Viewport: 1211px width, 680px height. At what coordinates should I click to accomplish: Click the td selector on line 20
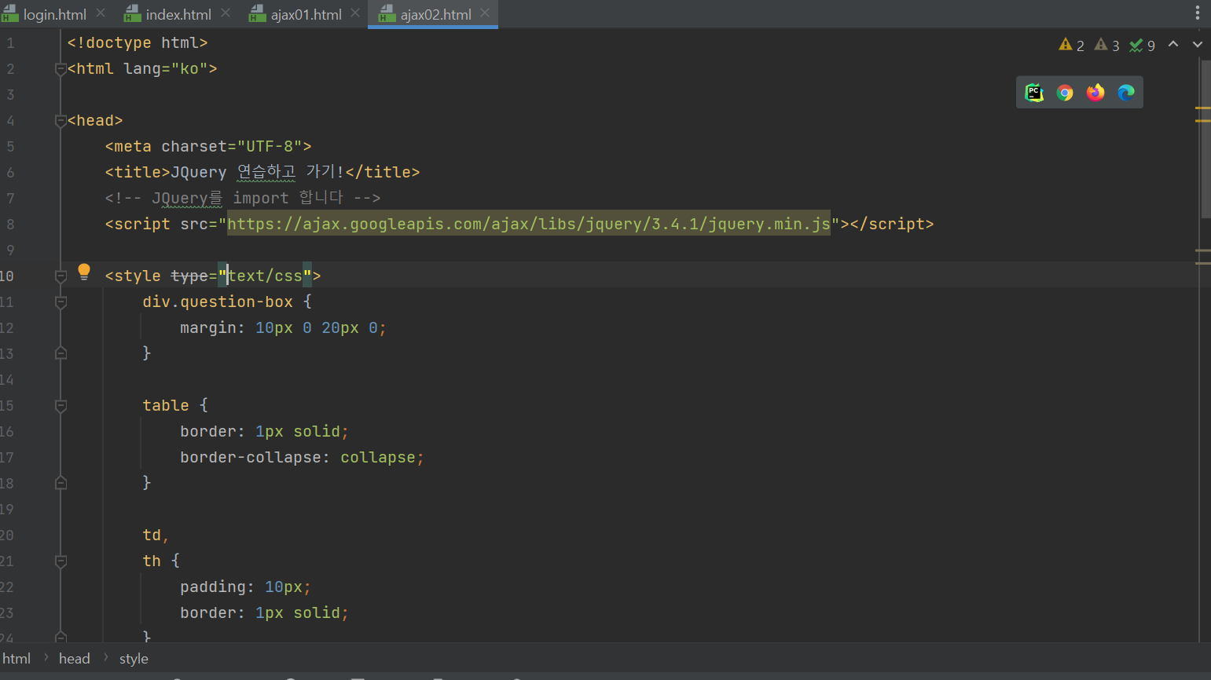click(x=152, y=536)
